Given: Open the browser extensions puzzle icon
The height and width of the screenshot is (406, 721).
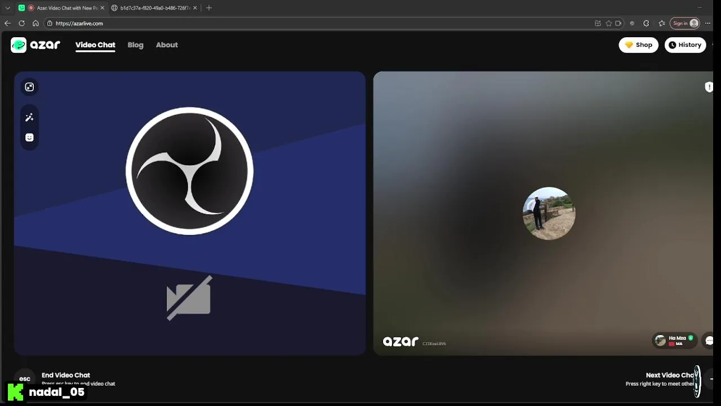Looking at the screenshot, I should point(646,24).
